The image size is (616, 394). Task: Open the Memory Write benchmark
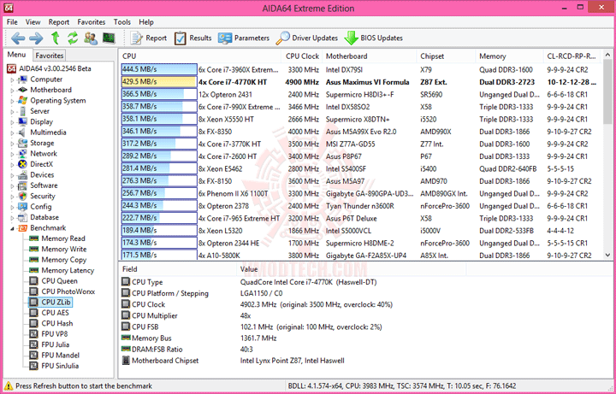point(63,249)
